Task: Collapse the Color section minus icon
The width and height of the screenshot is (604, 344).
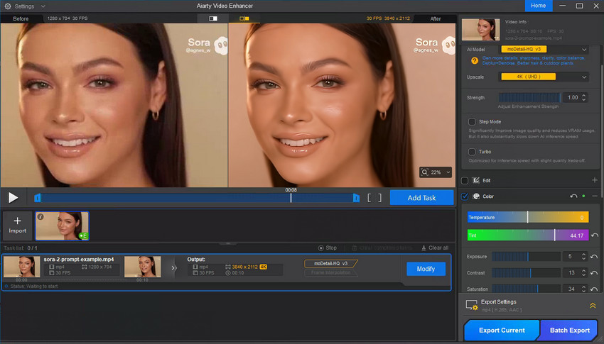Action: pyautogui.click(x=594, y=196)
